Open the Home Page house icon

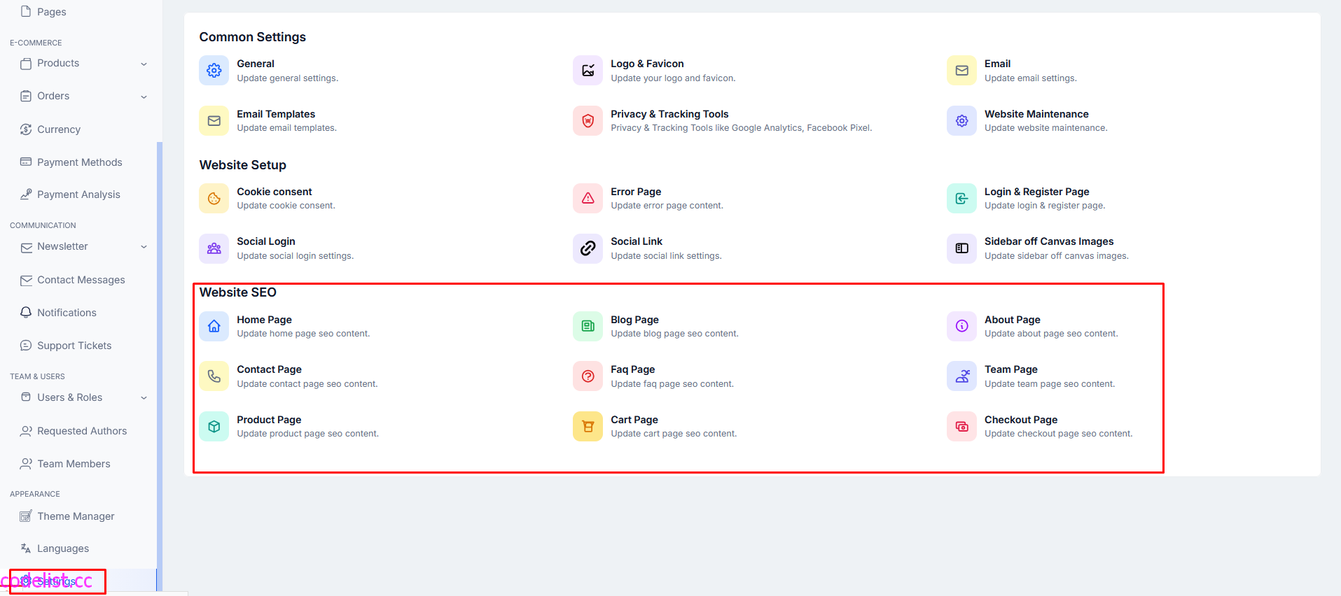click(x=214, y=327)
